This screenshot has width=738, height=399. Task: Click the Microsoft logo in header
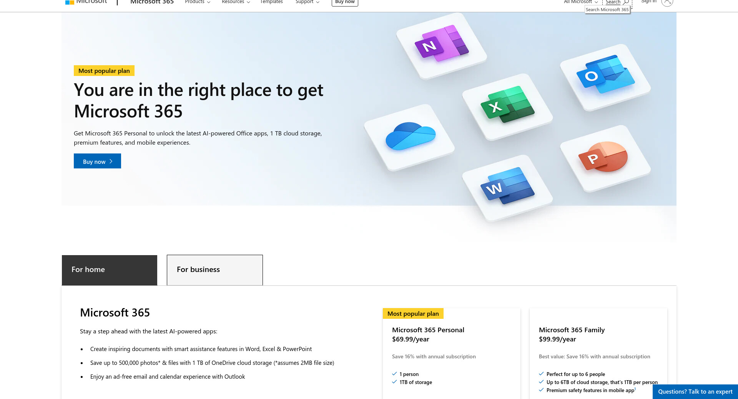click(86, 2)
